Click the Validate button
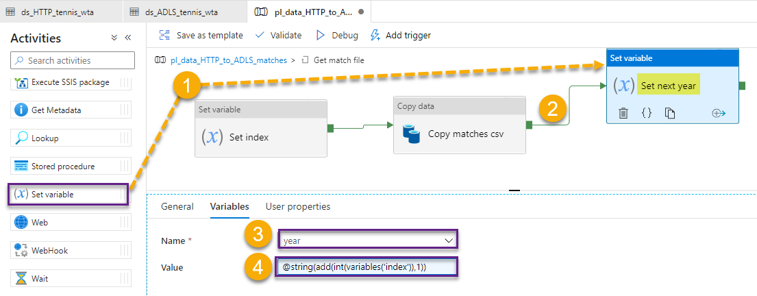Image resolution: width=757 pixels, height=296 pixels. (278, 35)
